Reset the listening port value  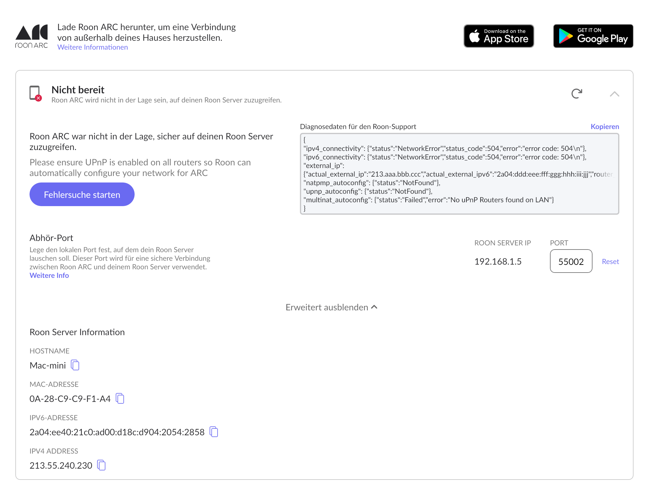(x=610, y=261)
